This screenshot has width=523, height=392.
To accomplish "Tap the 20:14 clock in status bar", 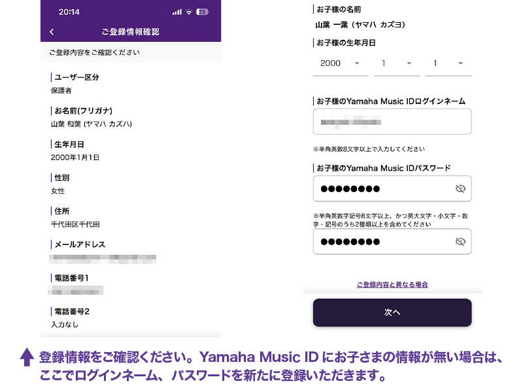I will coord(69,12).
